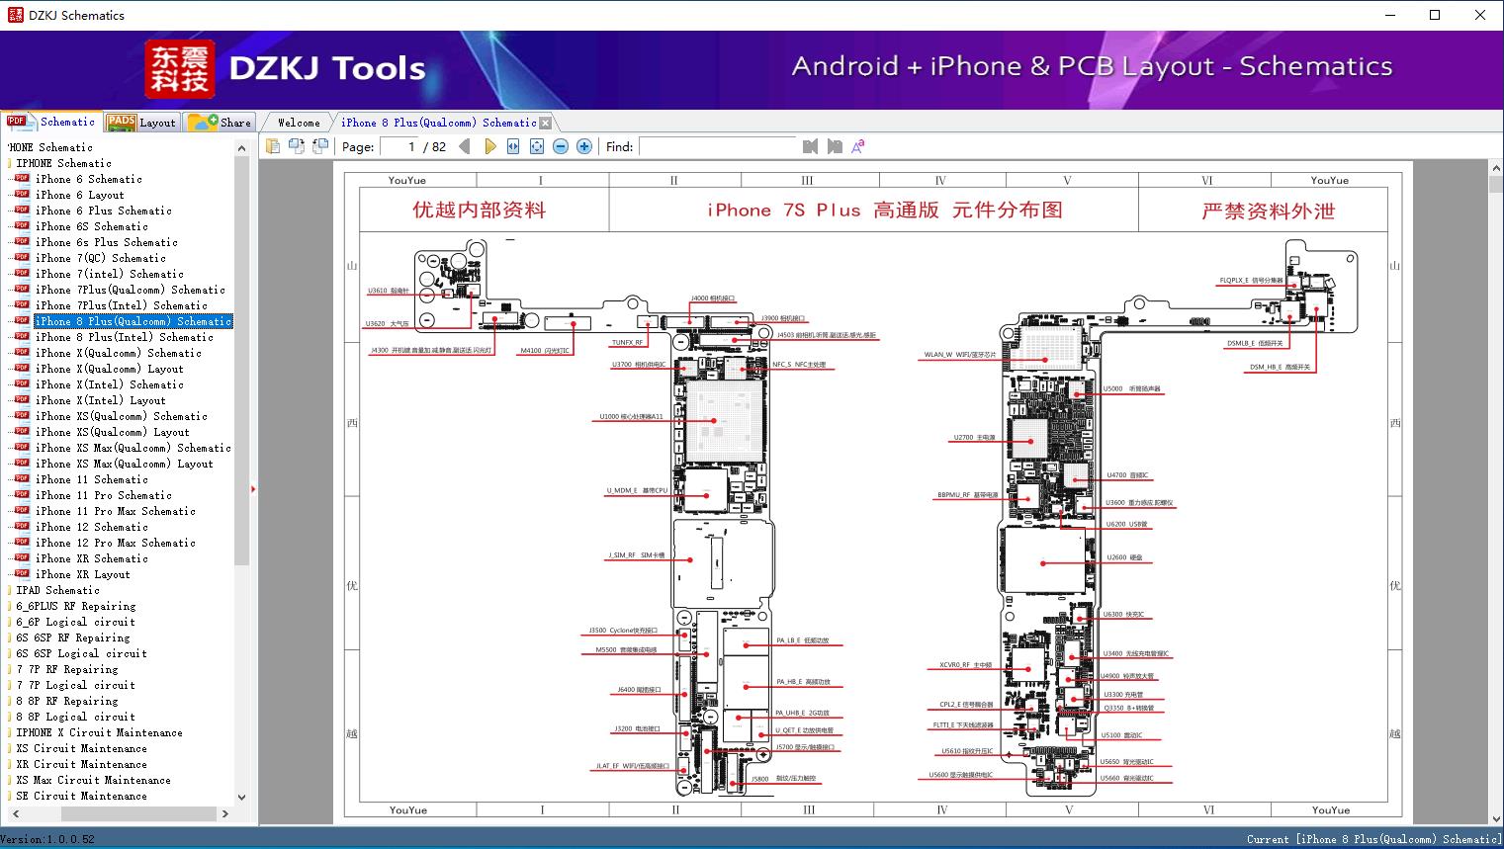The image size is (1504, 849).
Task: Click the fit width icon
Action: click(x=513, y=146)
